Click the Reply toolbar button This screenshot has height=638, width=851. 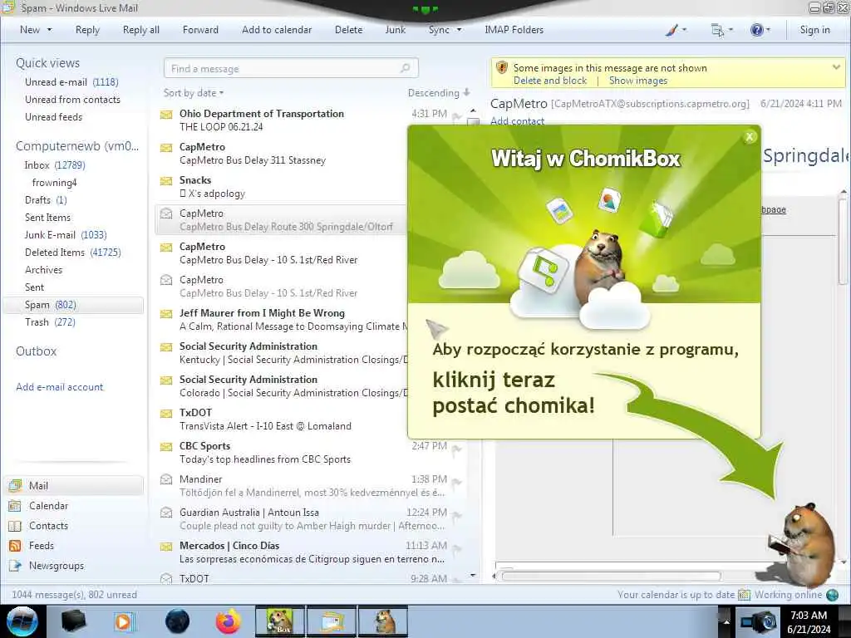tap(87, 30)
